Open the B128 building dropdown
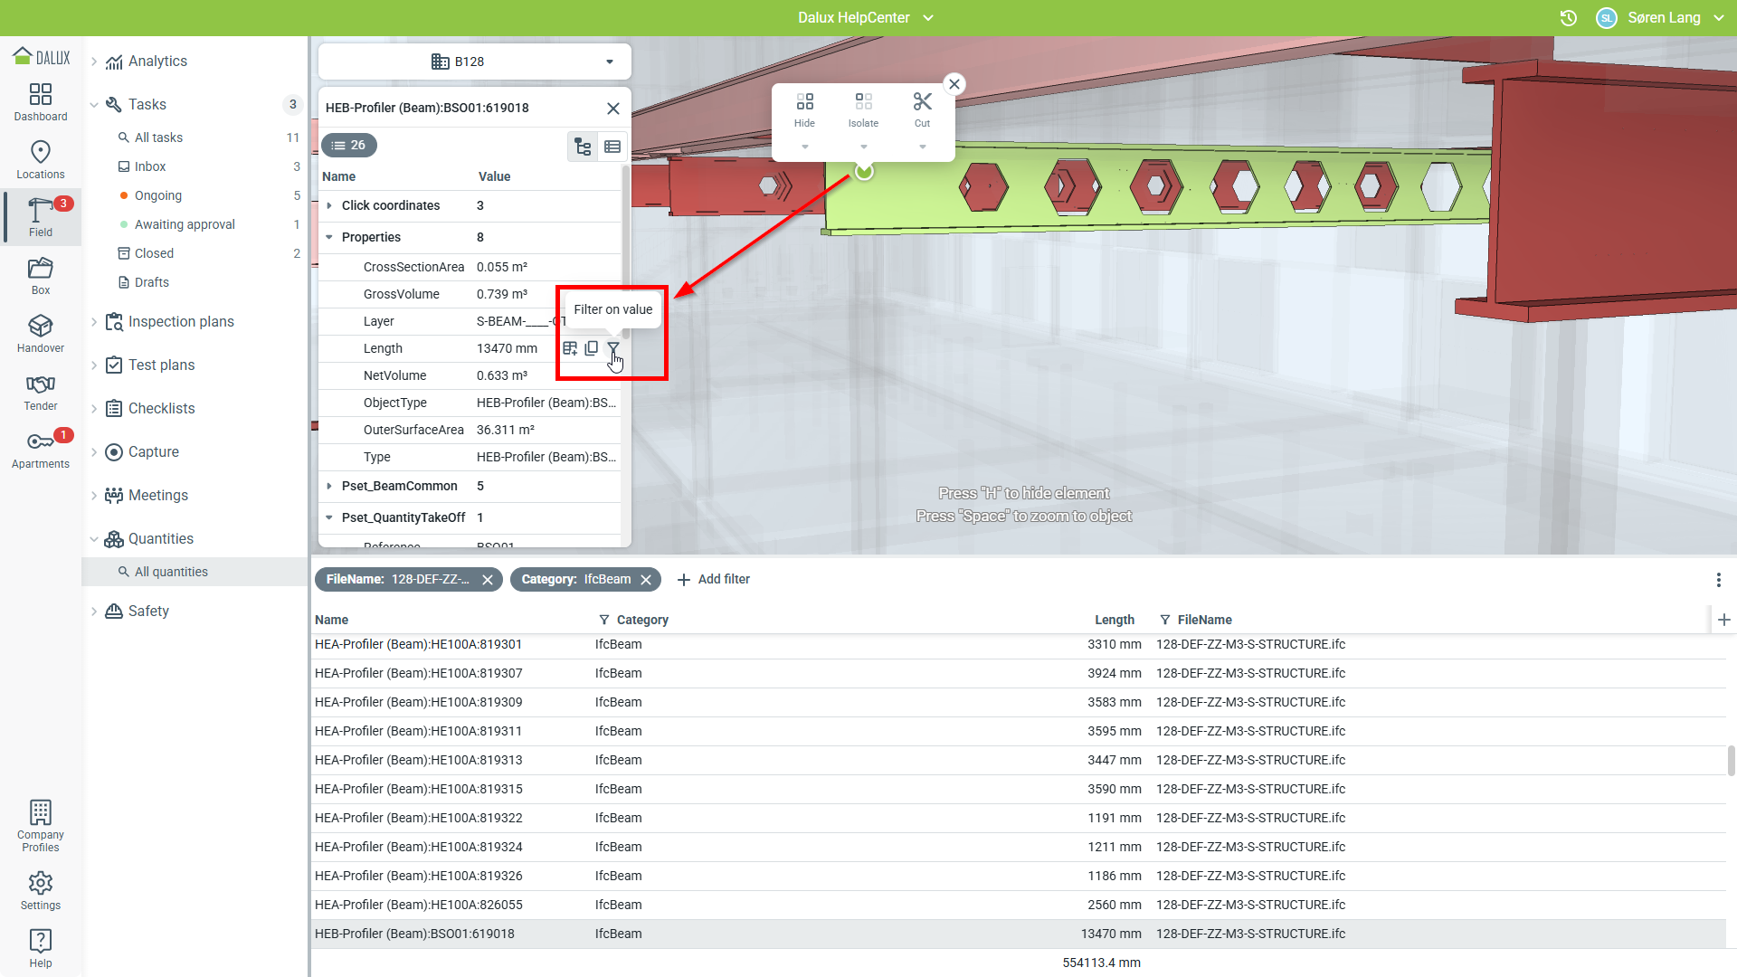 (x=475, y=62)
